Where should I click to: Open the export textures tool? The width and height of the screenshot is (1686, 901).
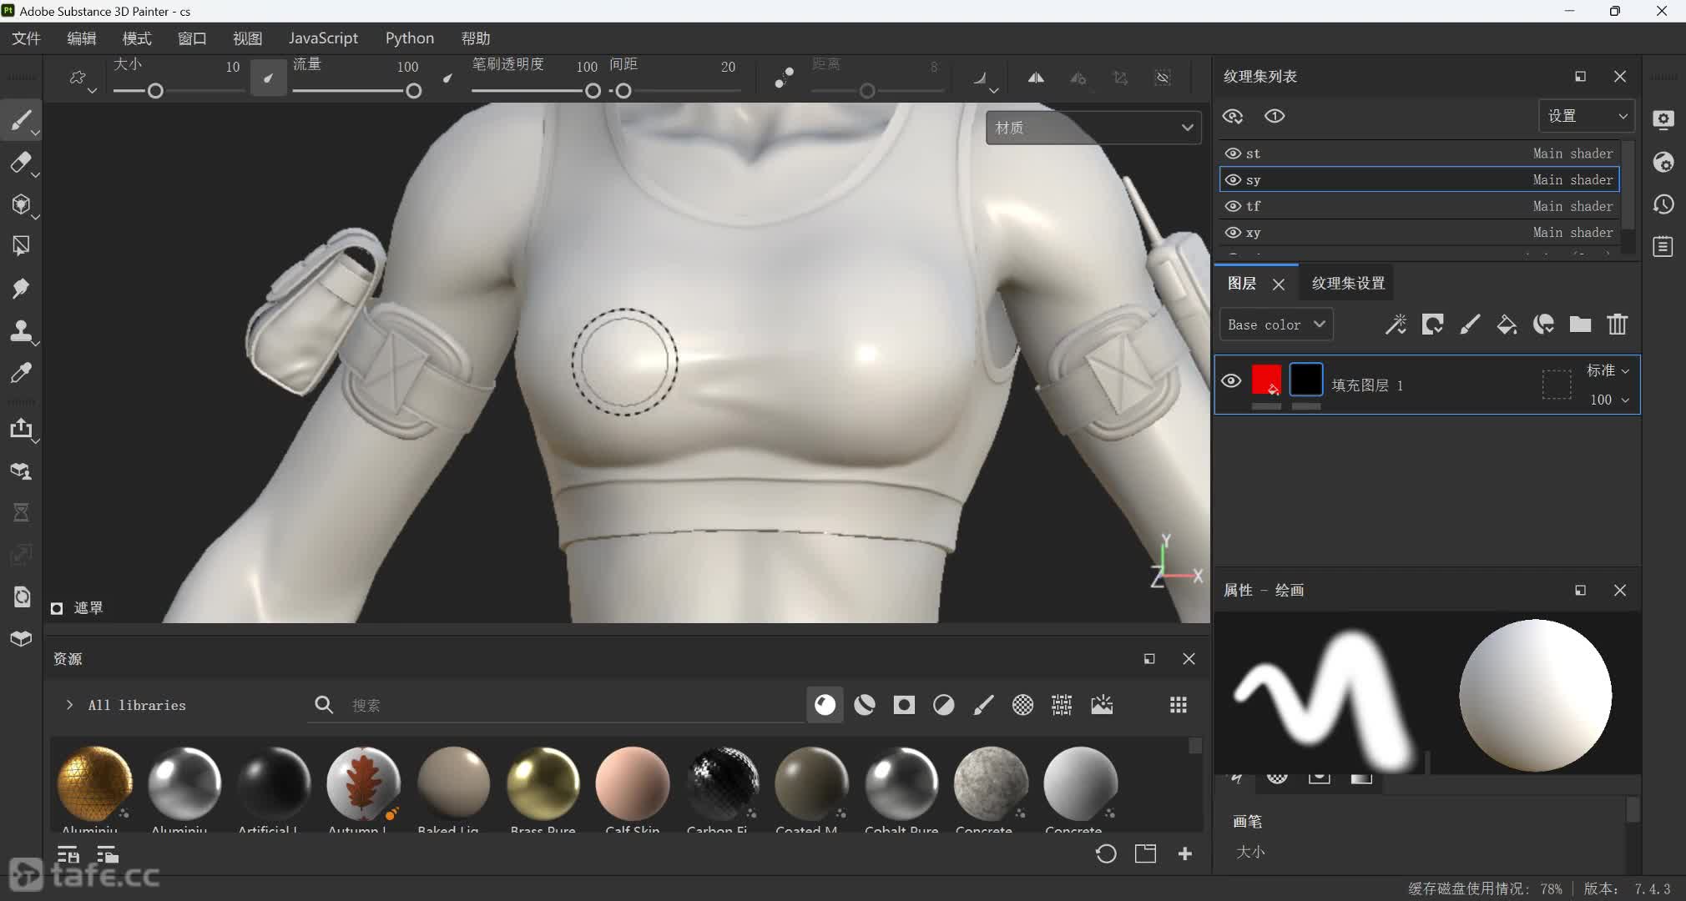pos(21,429)
